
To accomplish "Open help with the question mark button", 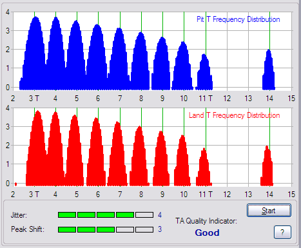I will coord(282,232).
